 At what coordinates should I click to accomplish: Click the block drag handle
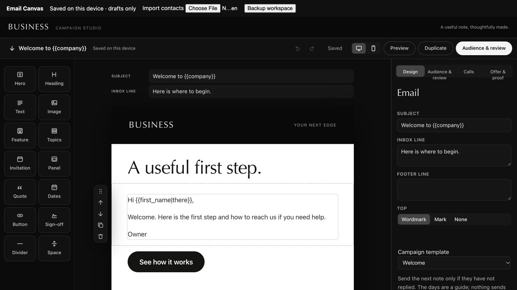point(101,191)
